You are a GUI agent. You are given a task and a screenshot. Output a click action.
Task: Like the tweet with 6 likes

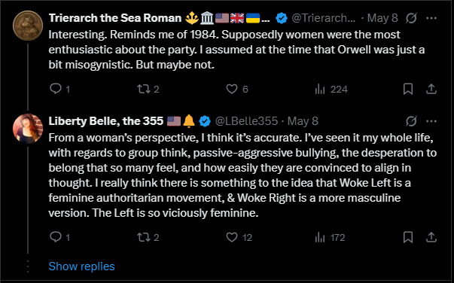(232, 89)
